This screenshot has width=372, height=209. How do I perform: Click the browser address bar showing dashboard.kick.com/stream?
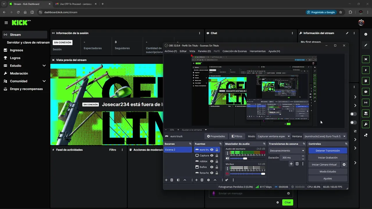(171, 12)
